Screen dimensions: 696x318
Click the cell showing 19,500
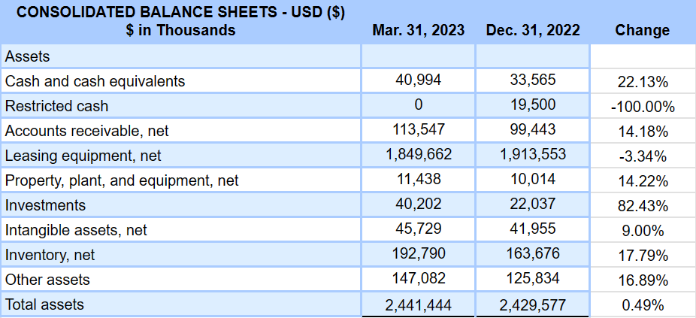click(533, 106)
